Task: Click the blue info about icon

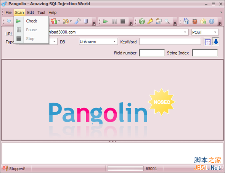Action: point(212,21)
